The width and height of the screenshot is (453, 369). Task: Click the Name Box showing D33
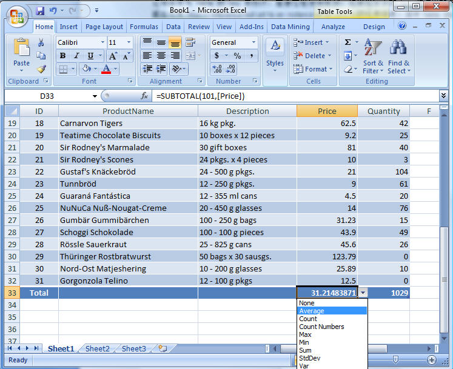[x=47, y=96]
